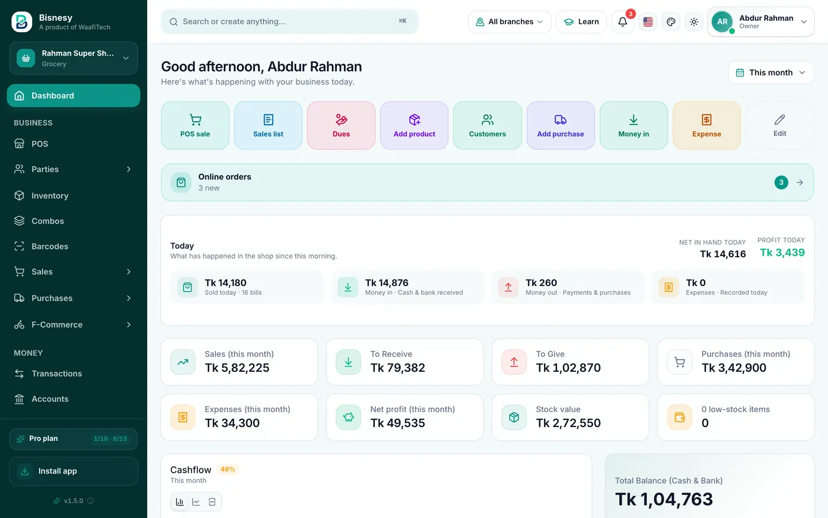Open the notifications bell icon
The image size is (828, 518).
tap(623, 22)
